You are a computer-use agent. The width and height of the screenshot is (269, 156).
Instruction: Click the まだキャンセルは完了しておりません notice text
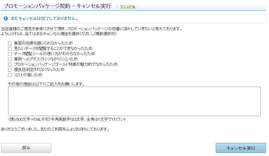(44, 19)
